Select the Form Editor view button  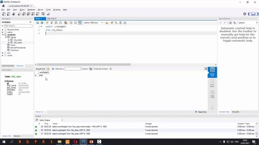tap(212, 83)
